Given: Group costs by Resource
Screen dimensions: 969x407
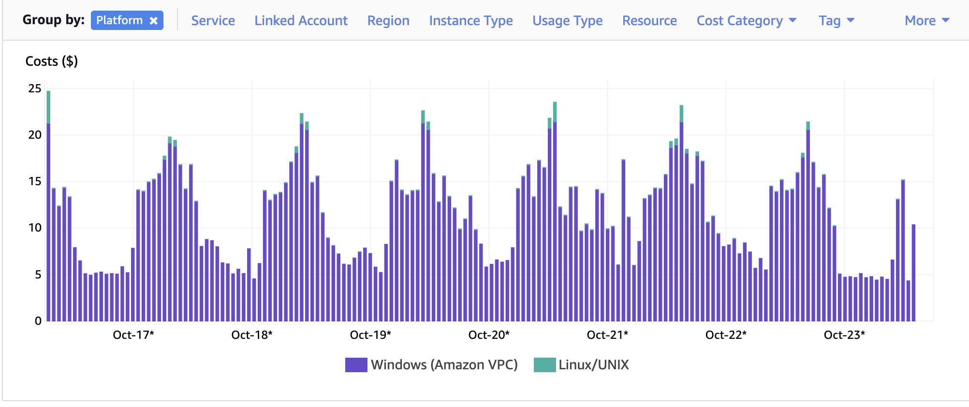Looking at the screenshot, I should pyautogui.click(x=649, y=21).
